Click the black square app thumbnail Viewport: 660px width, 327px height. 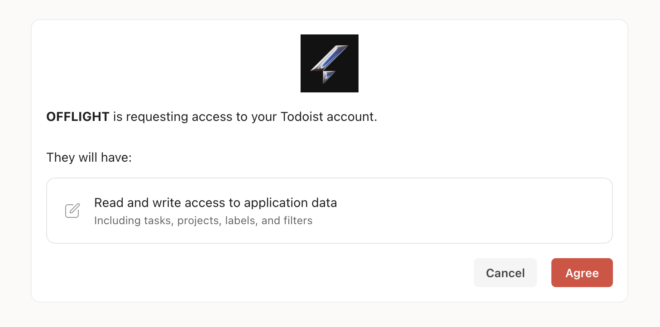[330, 63]
